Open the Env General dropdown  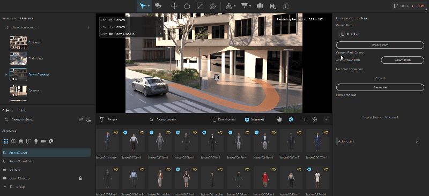click(x=131, y=27)
